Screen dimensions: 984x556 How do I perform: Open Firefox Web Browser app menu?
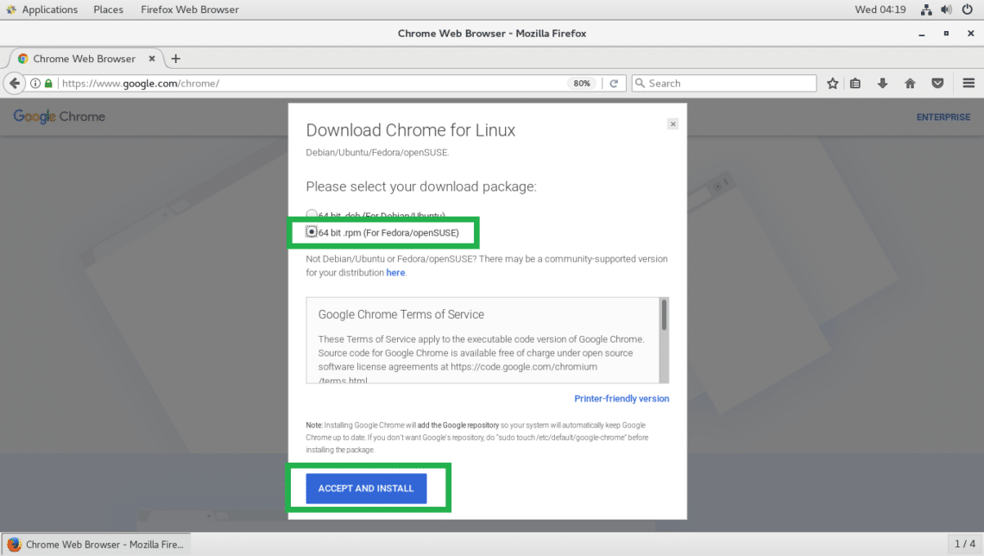point(190,9)
